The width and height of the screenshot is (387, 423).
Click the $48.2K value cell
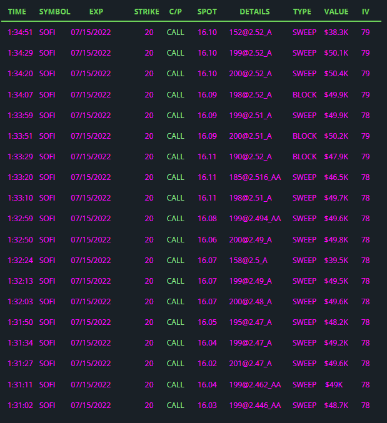336,322
